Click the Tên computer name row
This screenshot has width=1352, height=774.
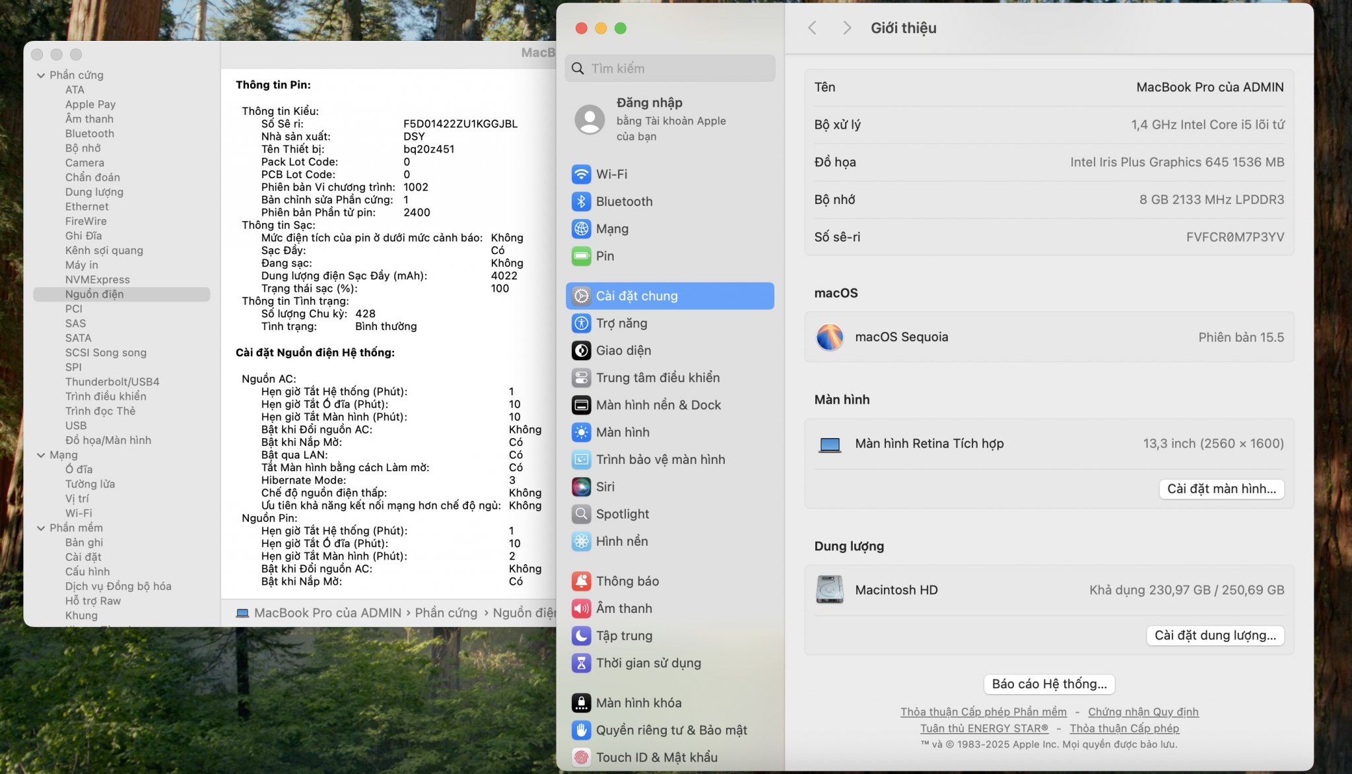(x=1049, y=87)
